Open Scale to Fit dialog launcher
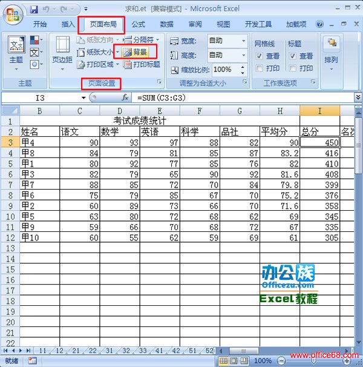 click(x=244, y=81)
